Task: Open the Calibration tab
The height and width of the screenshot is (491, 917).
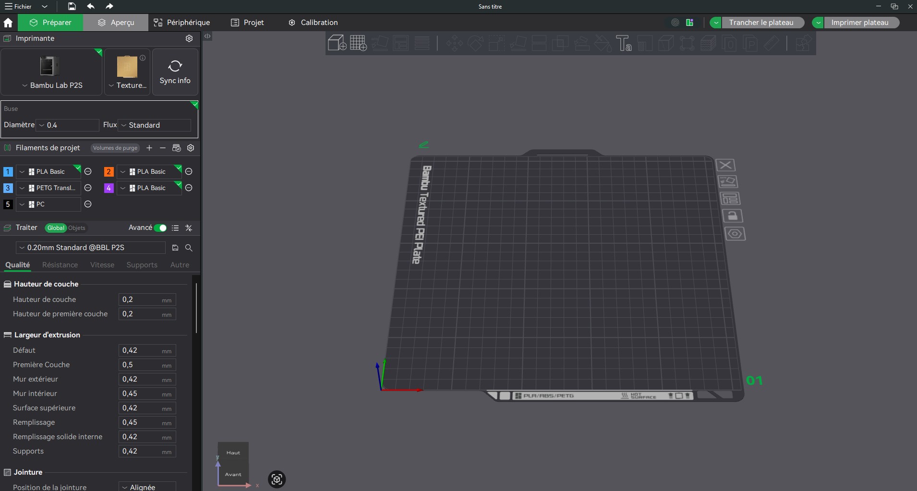Action: (x=313, y=23)
